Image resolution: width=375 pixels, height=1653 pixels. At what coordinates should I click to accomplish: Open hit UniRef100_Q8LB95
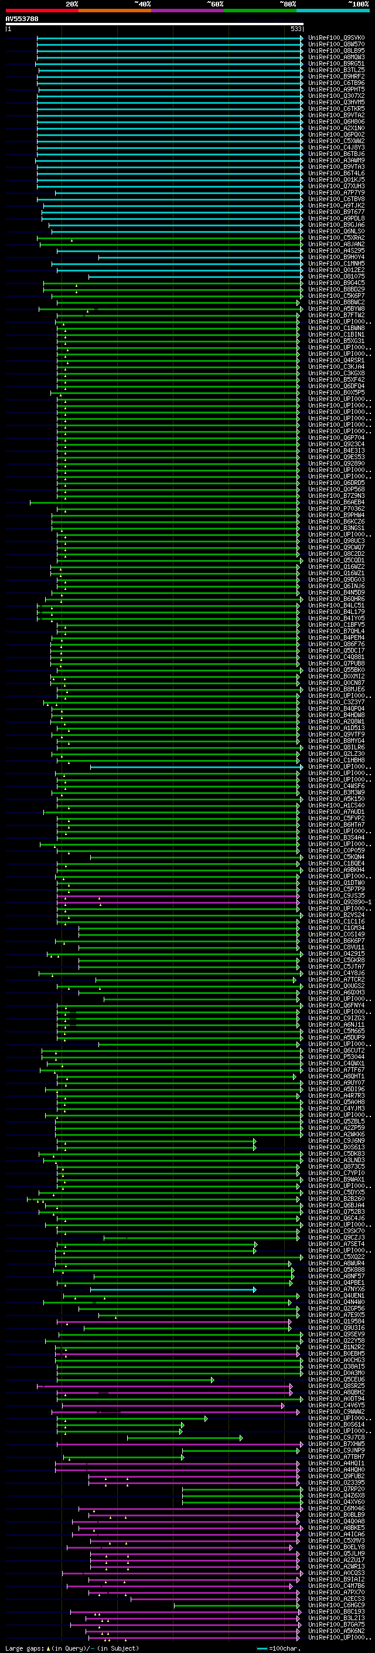[336, 50]
